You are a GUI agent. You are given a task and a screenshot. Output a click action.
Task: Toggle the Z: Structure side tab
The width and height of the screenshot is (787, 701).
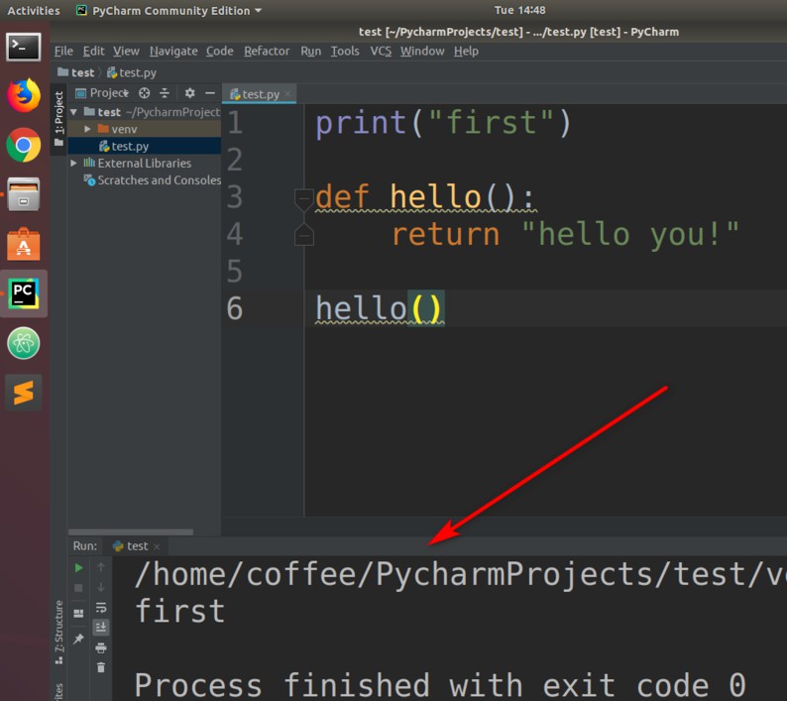point(58,633)
